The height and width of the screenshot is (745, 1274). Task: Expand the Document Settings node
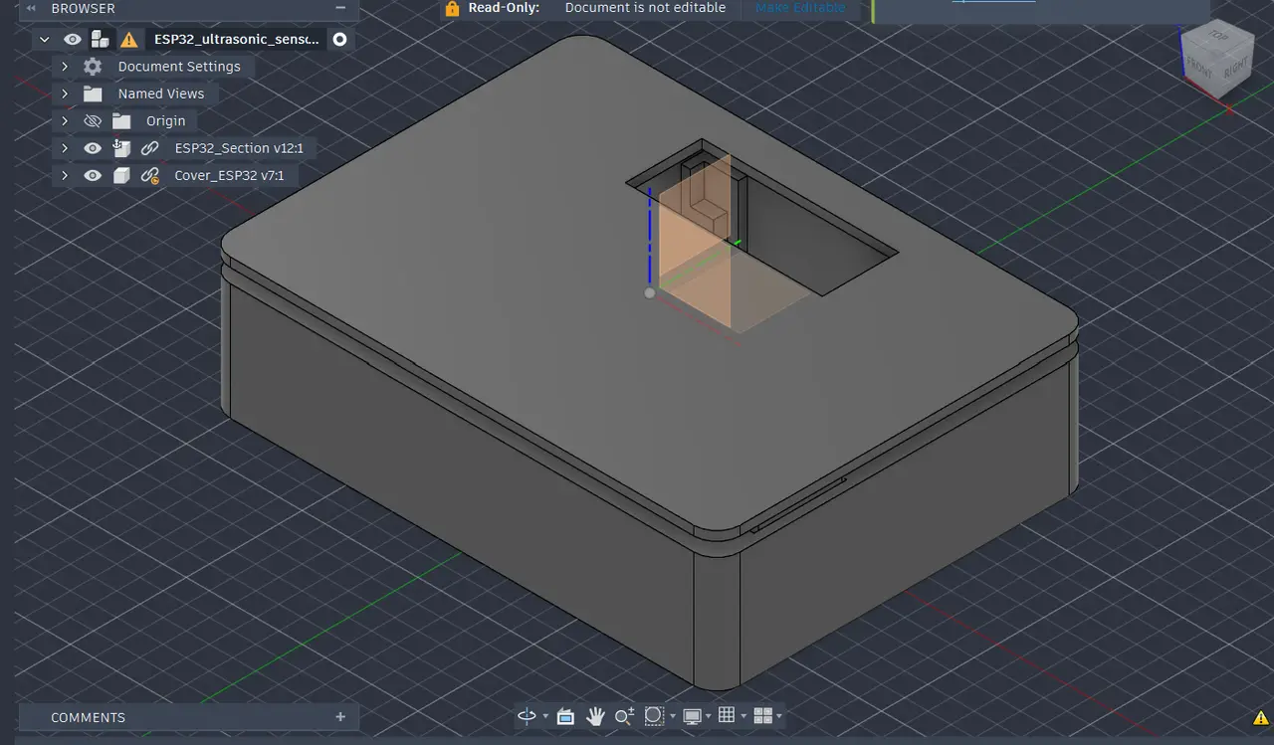pos(65,67)
